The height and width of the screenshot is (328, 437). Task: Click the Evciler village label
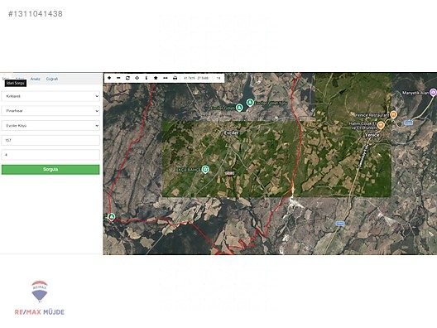(x=231, y=133)
